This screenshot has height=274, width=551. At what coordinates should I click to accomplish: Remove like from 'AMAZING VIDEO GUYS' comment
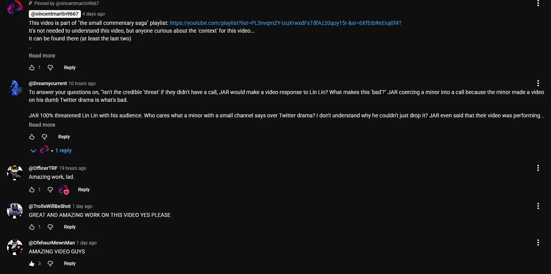point(32,264)
